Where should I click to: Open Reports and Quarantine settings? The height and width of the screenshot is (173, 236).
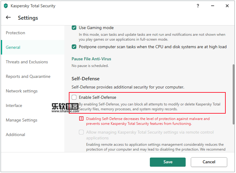[28, 76]
